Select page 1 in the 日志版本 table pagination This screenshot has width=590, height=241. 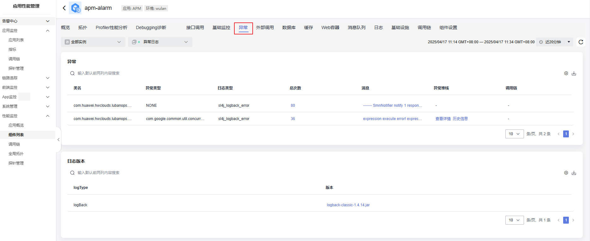coord(566,220)
